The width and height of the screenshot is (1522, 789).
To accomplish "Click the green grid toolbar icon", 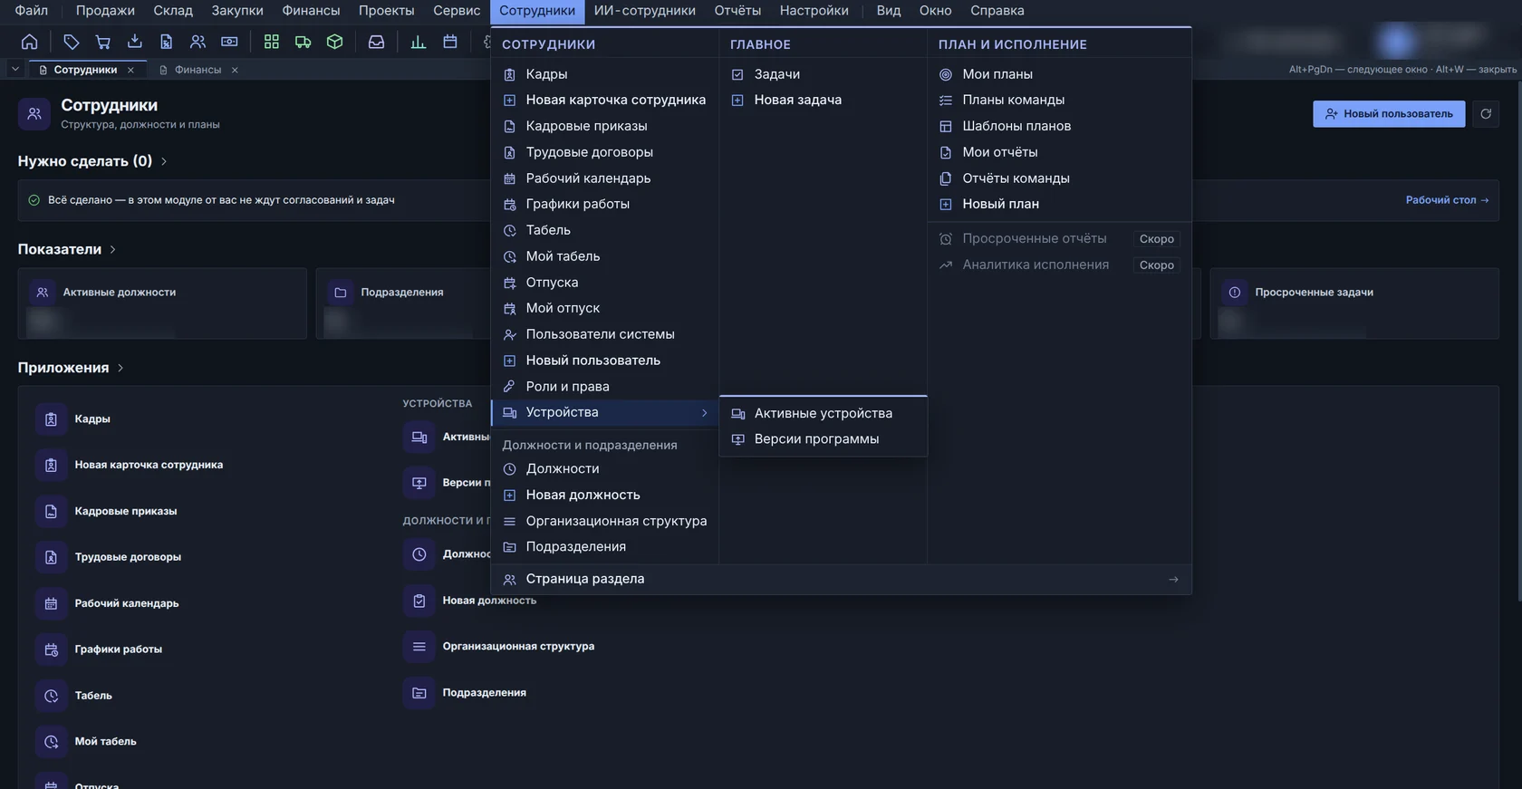I will coord(271,42).
